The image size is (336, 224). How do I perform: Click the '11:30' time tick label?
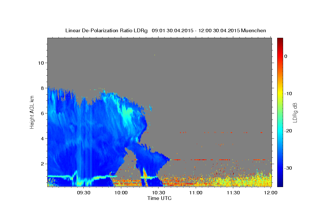233,193
